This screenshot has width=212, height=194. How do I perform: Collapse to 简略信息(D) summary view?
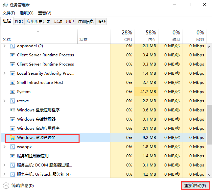point(18,185)
